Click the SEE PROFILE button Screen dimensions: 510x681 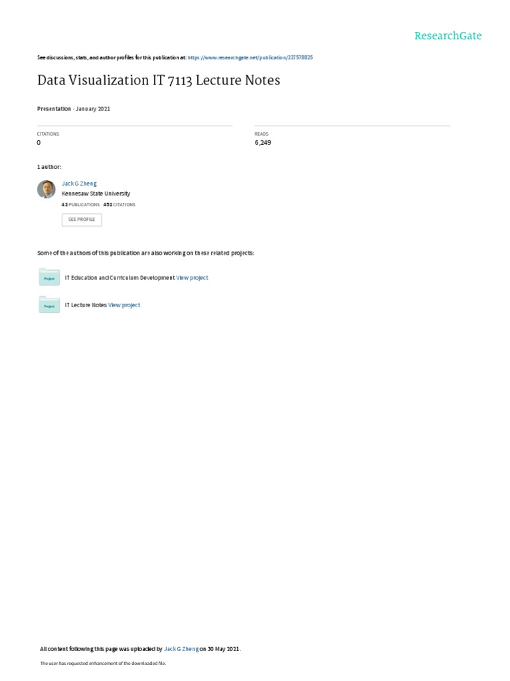point(82,219)
